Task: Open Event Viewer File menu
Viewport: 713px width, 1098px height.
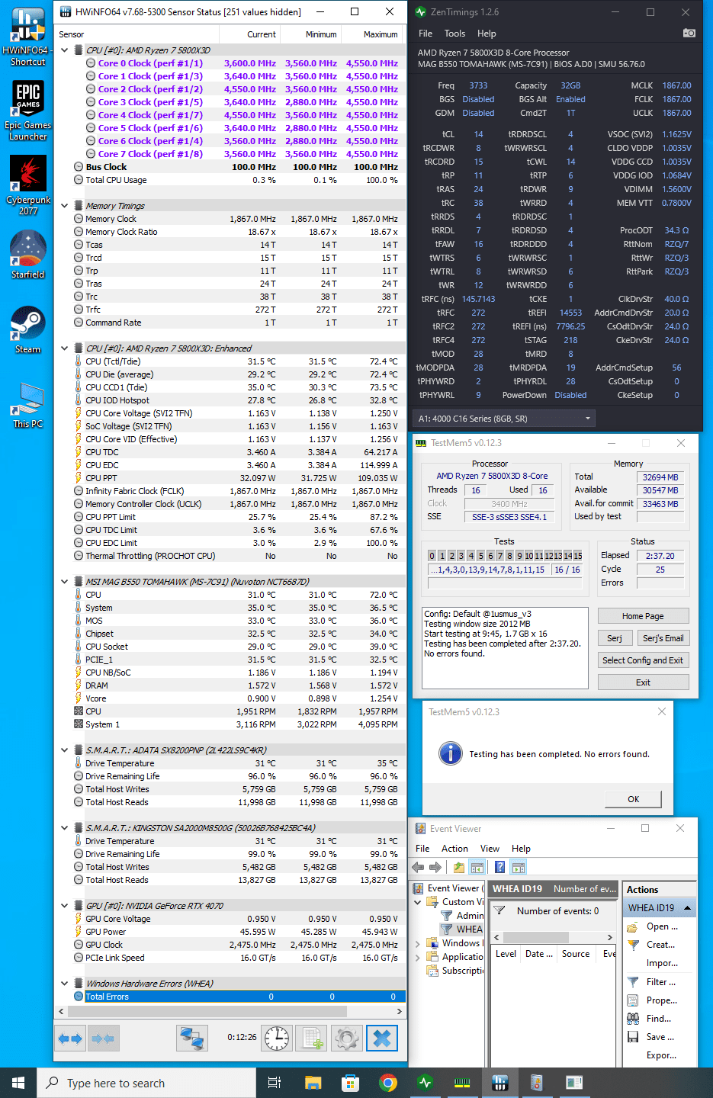Action: (422, 849)
